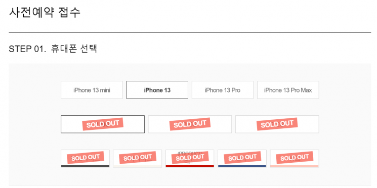The height and width of the screenshot is (188, 377).
Task: Select the middle sold-out storage option
Action: click(190, 124)
